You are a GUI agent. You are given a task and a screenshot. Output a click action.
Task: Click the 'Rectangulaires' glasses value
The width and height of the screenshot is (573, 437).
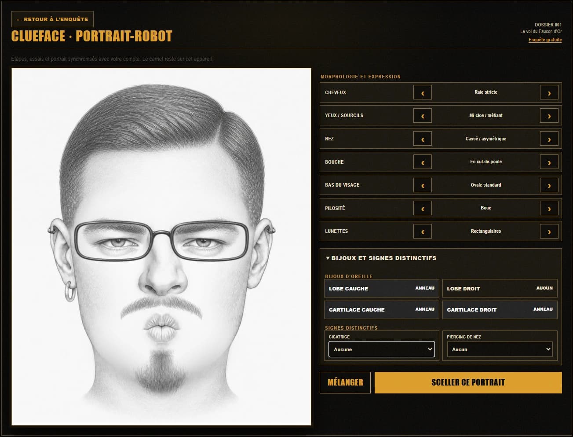tap(486, 231)
